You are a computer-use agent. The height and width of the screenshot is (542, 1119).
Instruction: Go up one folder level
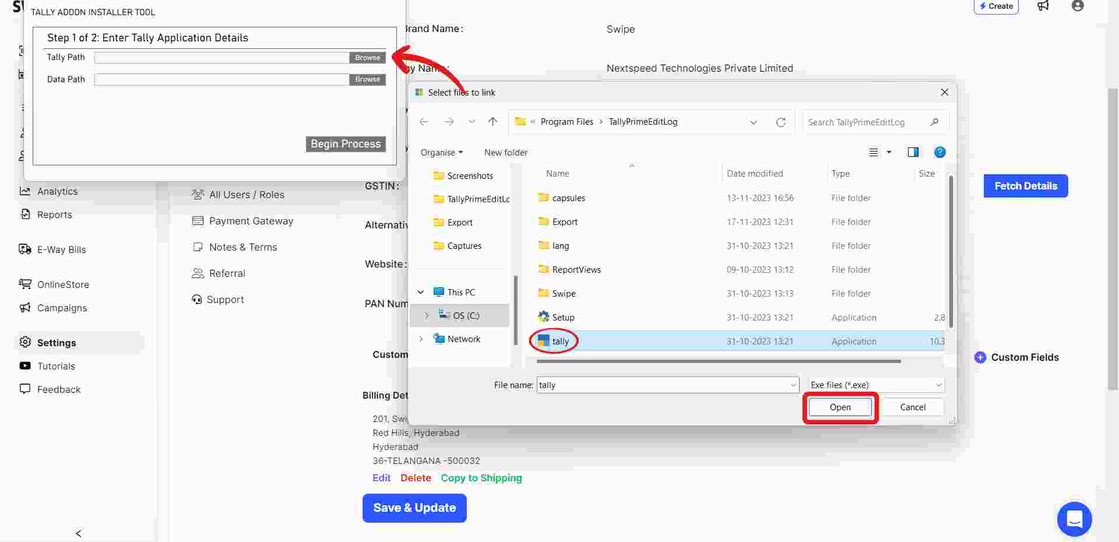pyautogui.click(x=493, y=122)
